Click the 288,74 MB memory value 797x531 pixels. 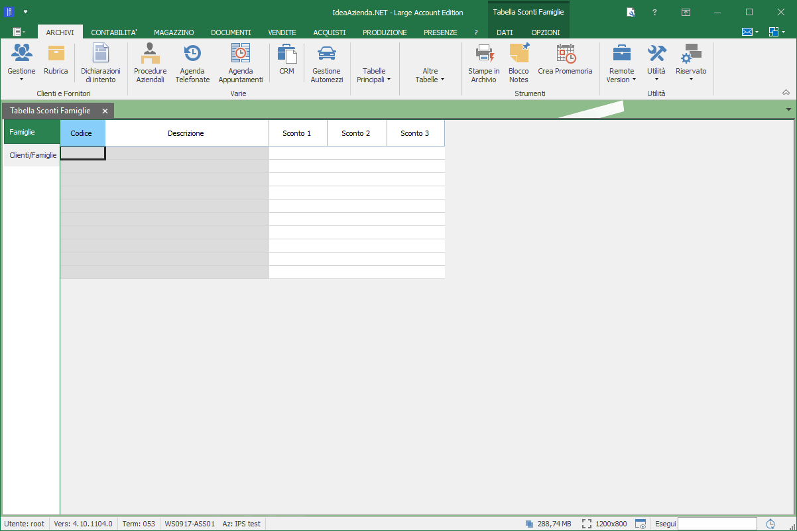click(x=554, y=524)
